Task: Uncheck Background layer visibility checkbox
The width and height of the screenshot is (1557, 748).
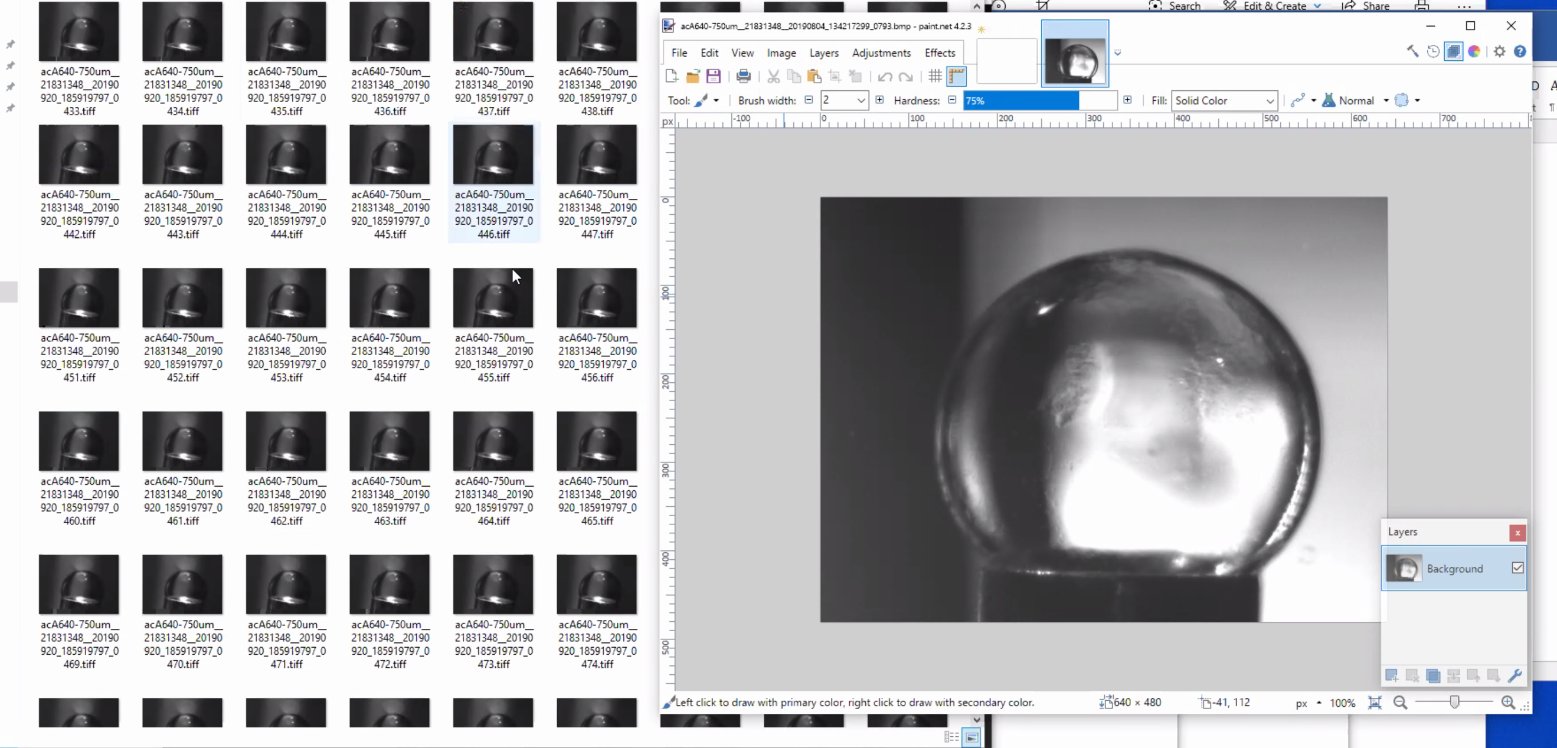Action: click(1517, 568)
